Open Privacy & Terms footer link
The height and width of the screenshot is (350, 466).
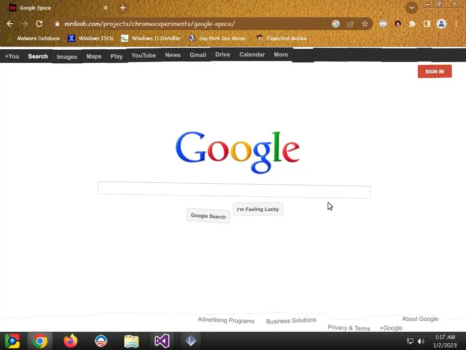tap(349, 328)
